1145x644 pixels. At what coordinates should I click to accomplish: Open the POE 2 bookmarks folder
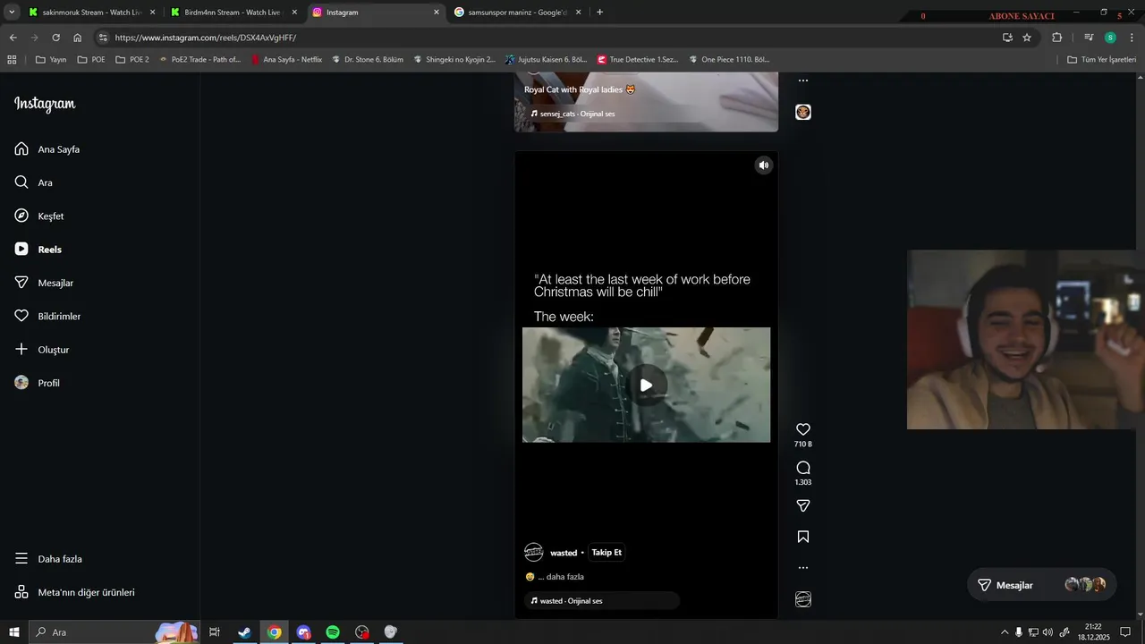(132, 60)
